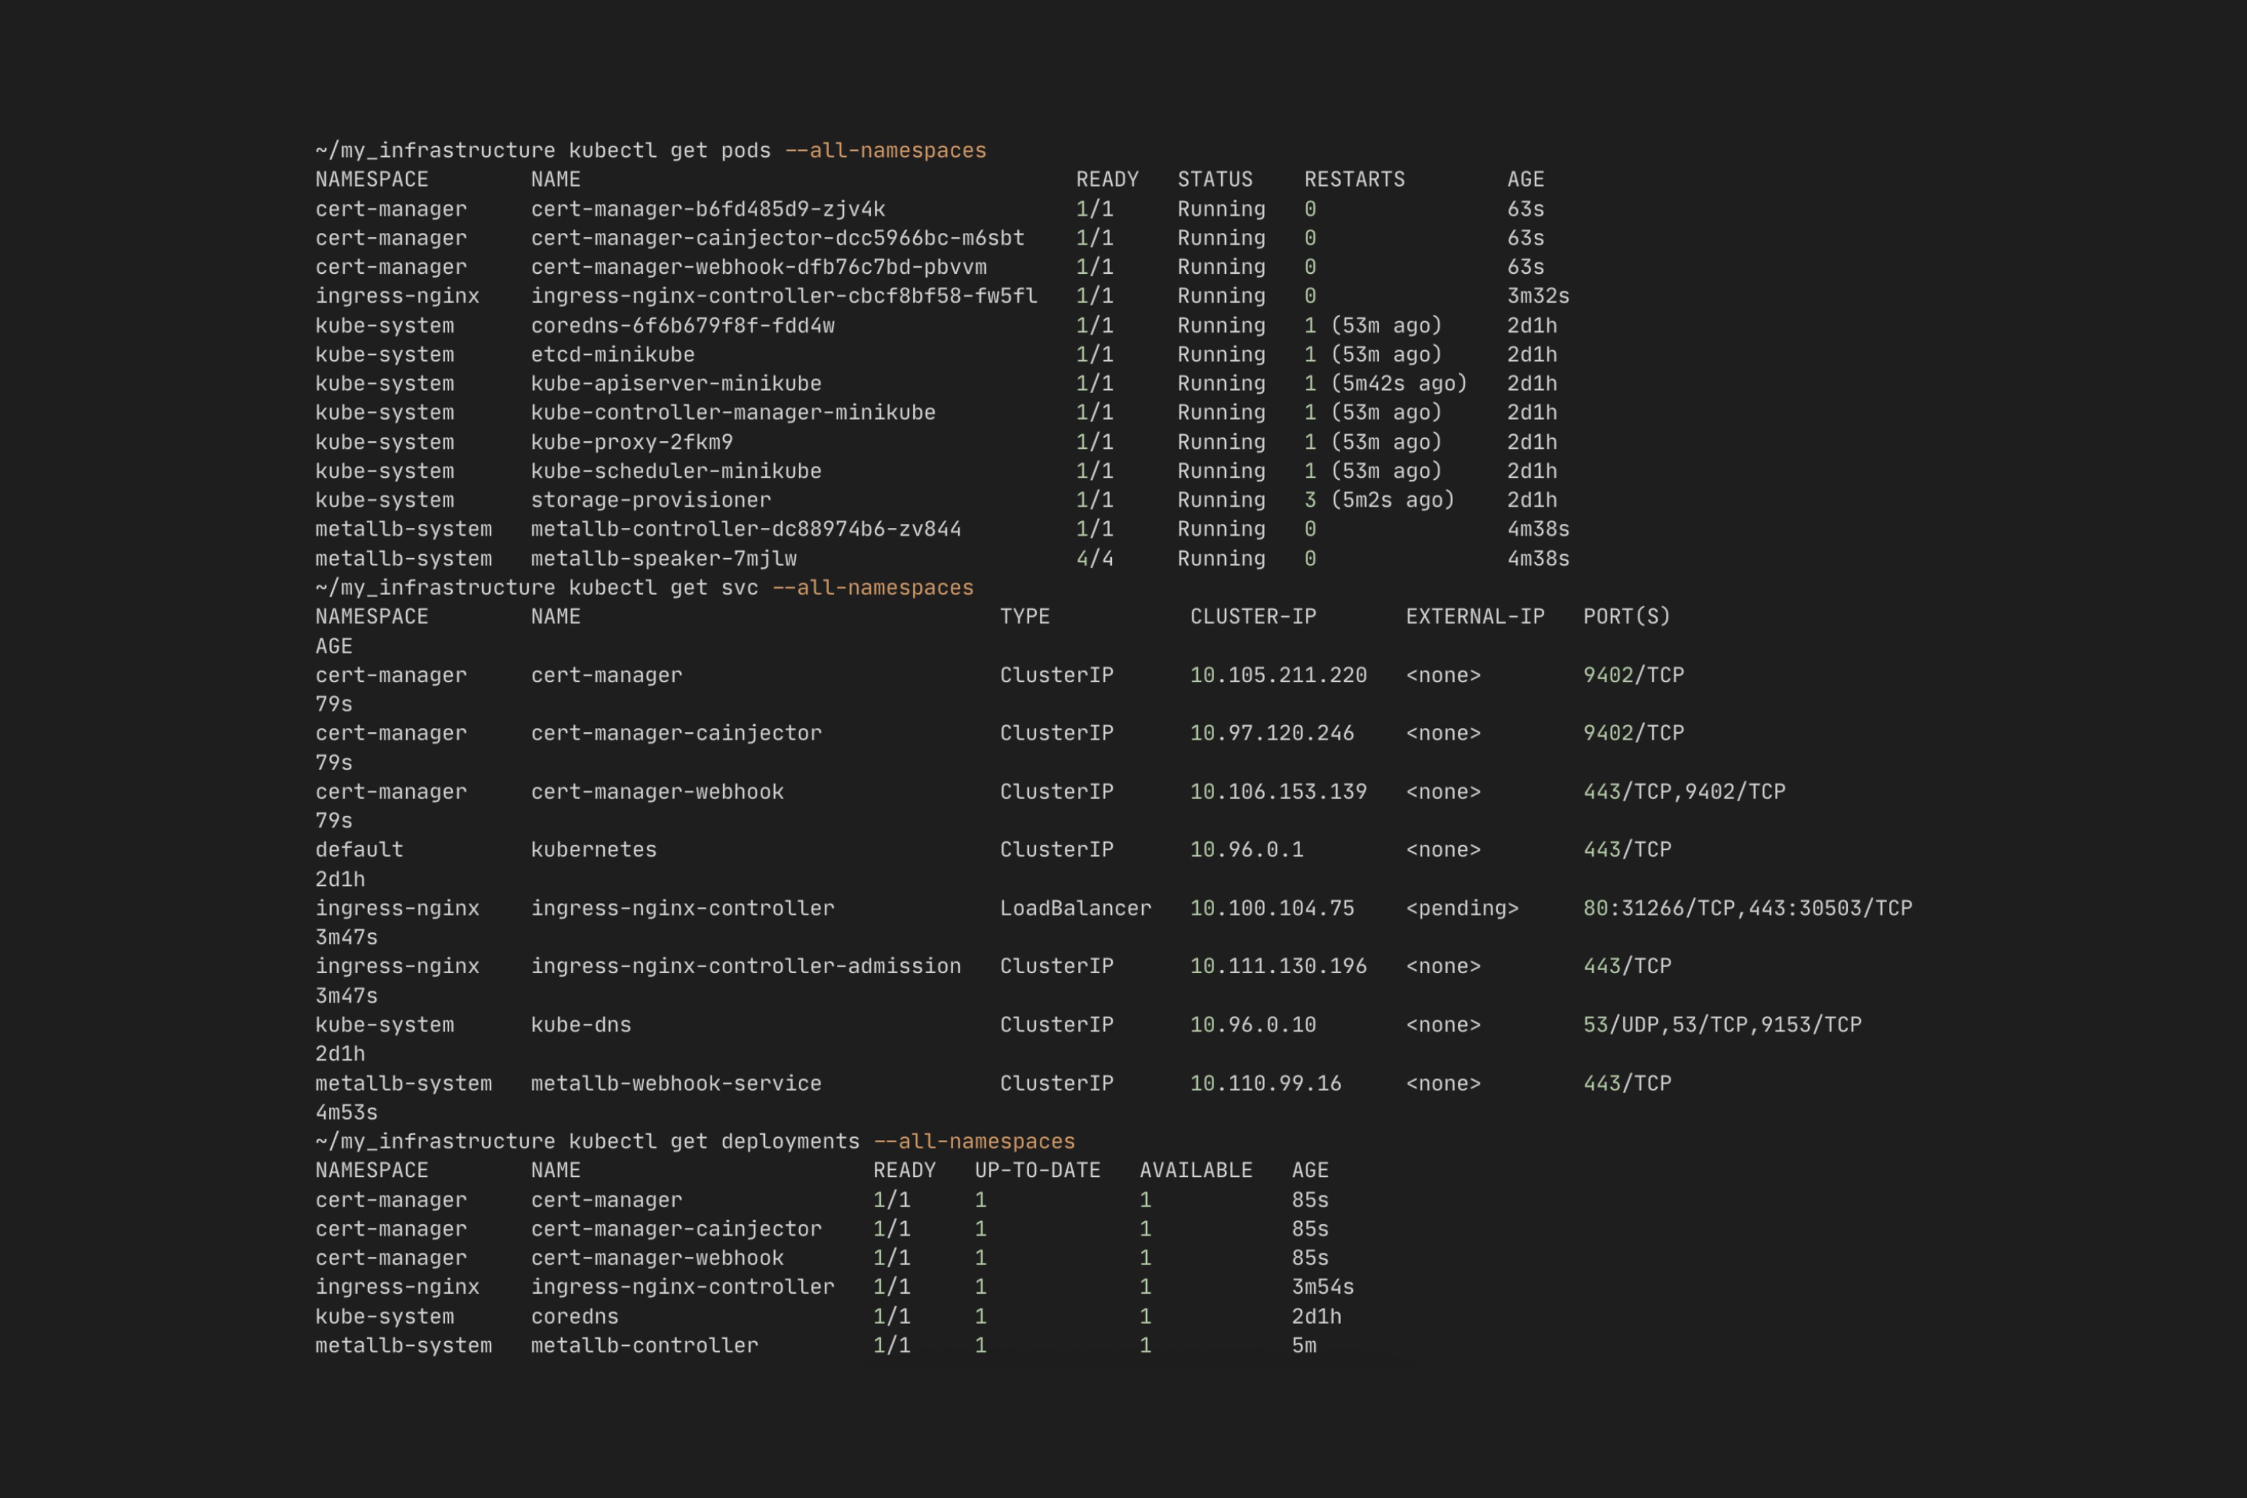
Task: Click the cert-manager-b6fd485d9-zjv4k pod name
Action: pos(707,208)
